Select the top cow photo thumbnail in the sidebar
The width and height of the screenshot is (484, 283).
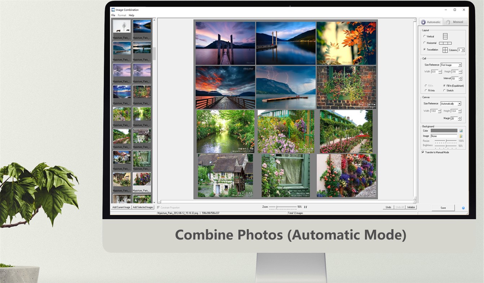(x=121, y=27)
